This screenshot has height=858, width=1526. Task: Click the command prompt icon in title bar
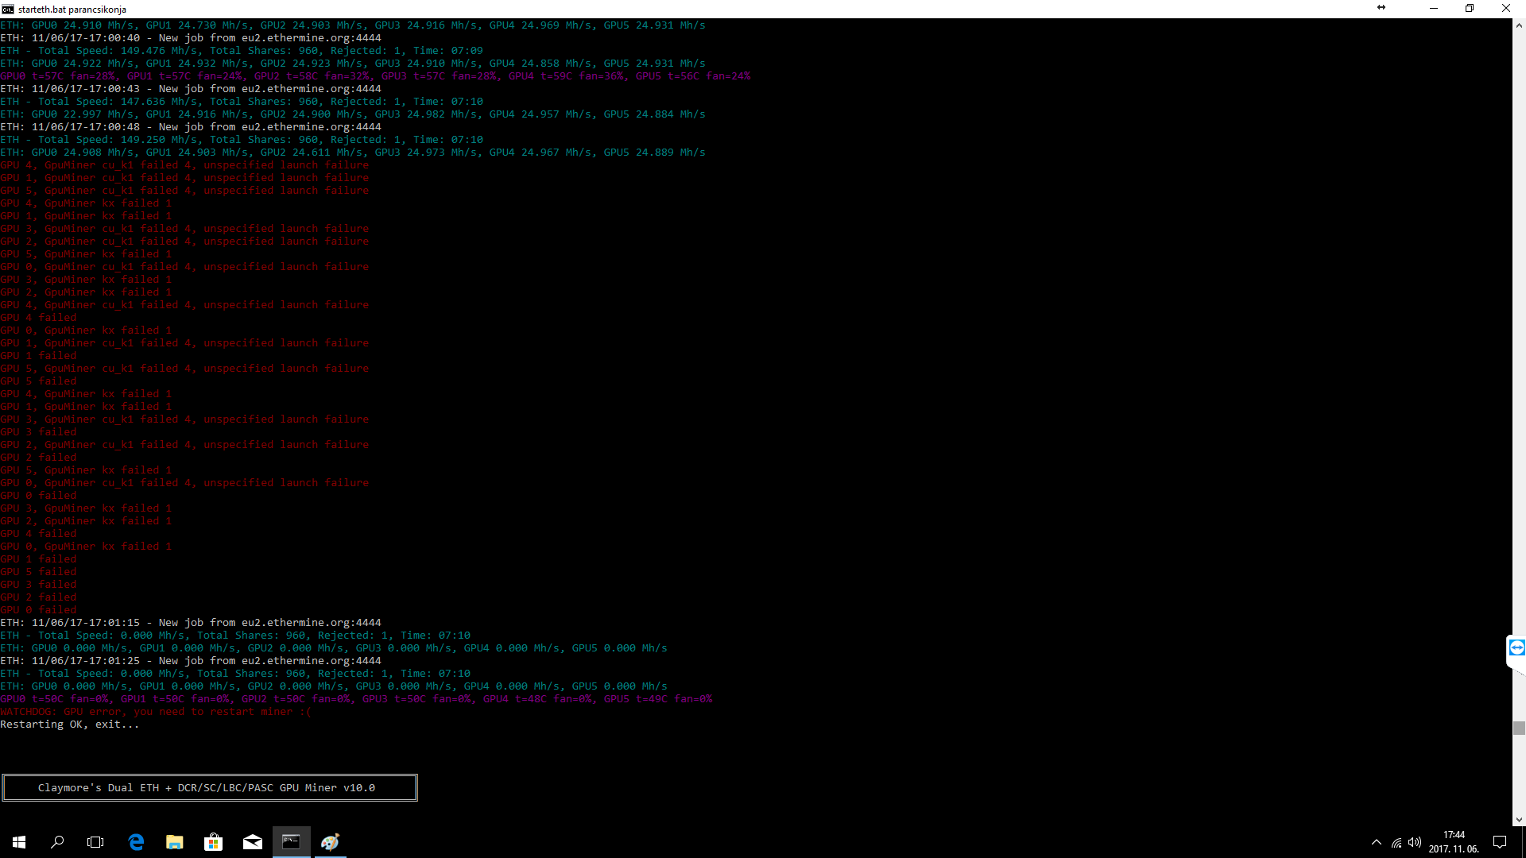(8, 9)
